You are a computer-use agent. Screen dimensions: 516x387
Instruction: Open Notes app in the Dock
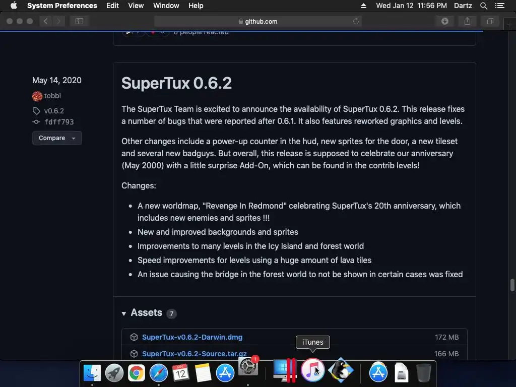click(203, 373)
